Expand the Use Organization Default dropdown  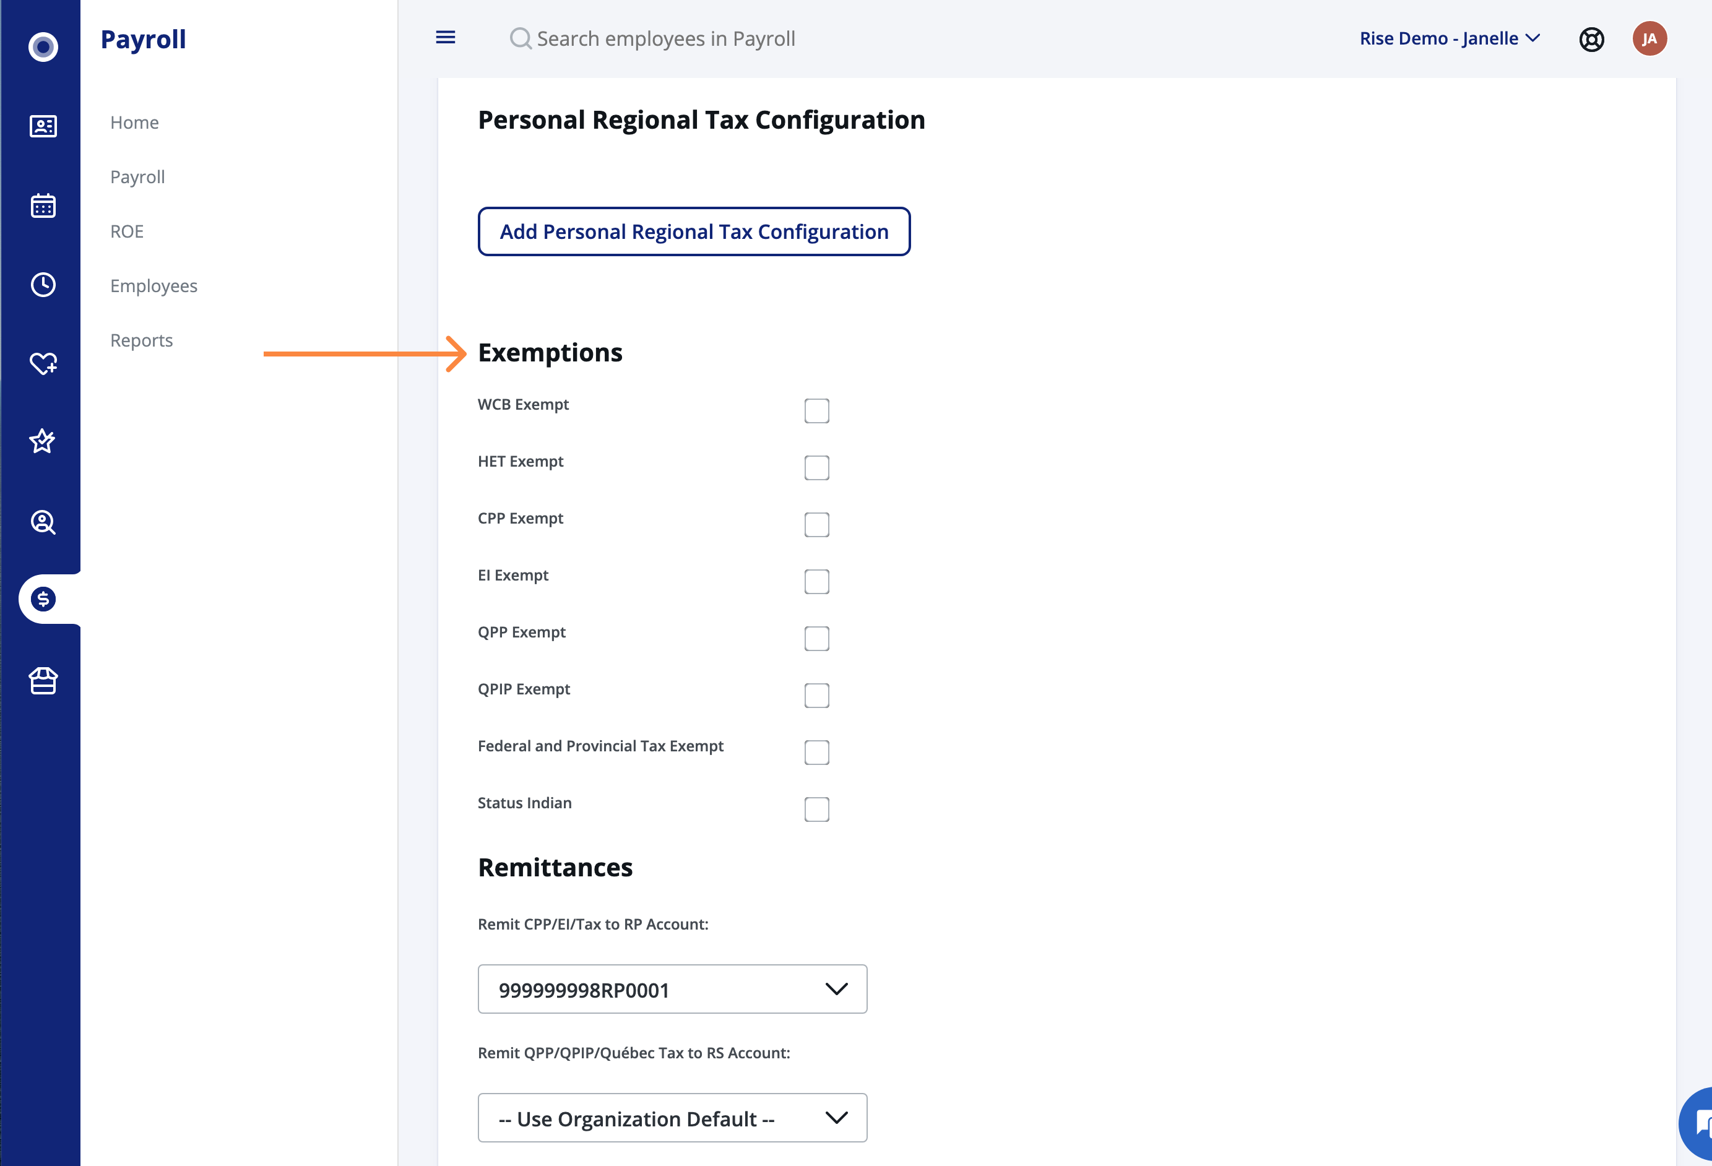[x=672, y=1117]
